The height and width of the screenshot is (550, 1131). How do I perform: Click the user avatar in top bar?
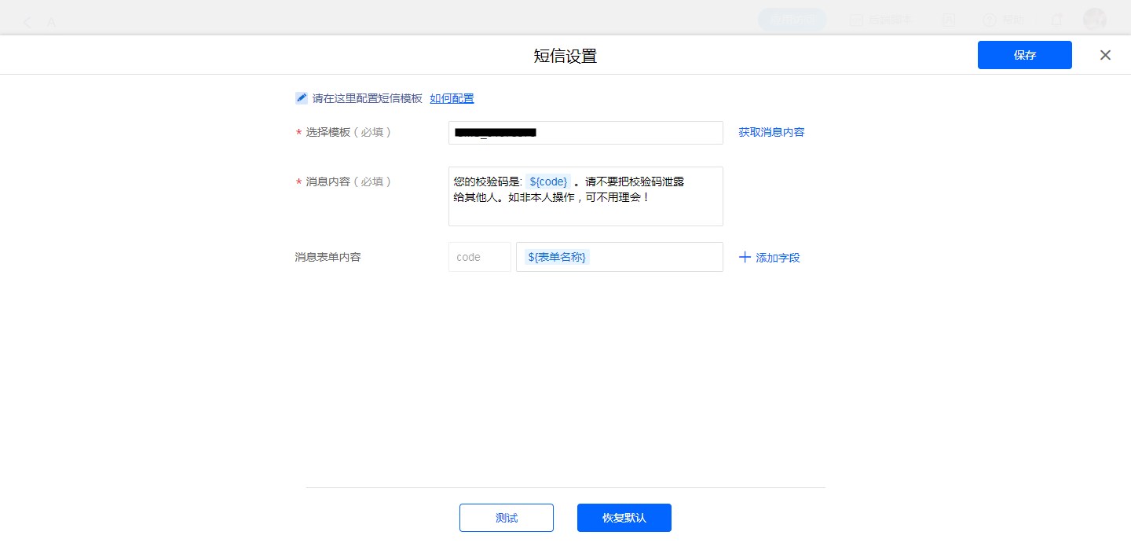click(1094, 20)
